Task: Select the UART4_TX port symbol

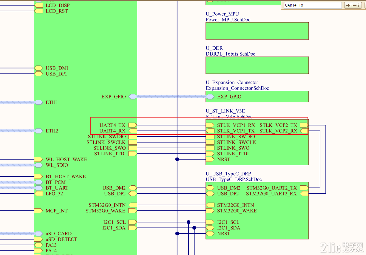Action: pyautogui.click(x=132, y=125)
